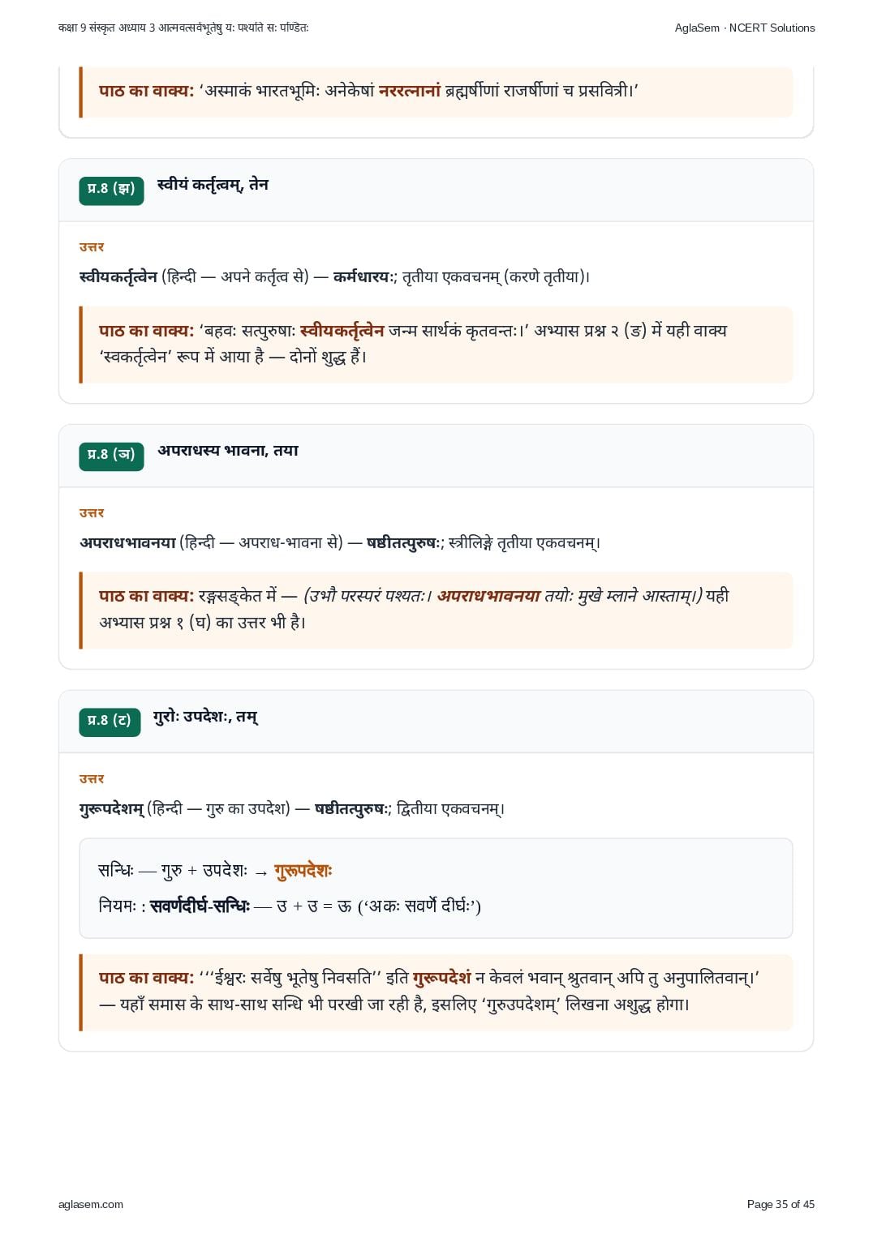Click the bold answer word स्वीयकर्तृत्वेन
This screenshot has width=873, height=1234.
coord(118,277)
